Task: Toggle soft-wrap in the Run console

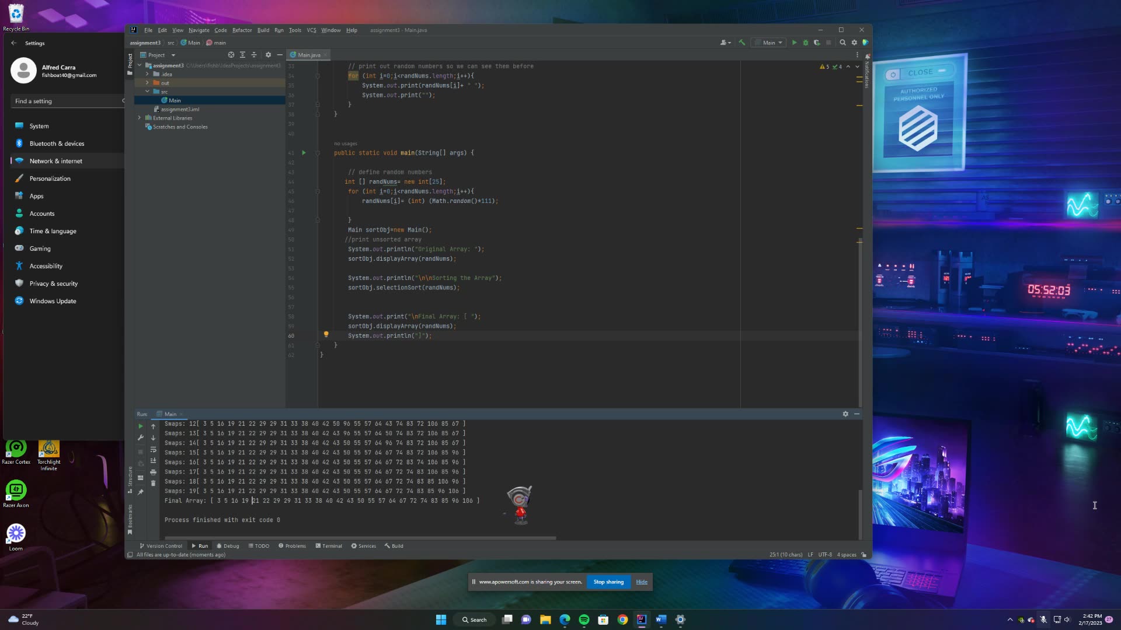Action: click(153, 450)
